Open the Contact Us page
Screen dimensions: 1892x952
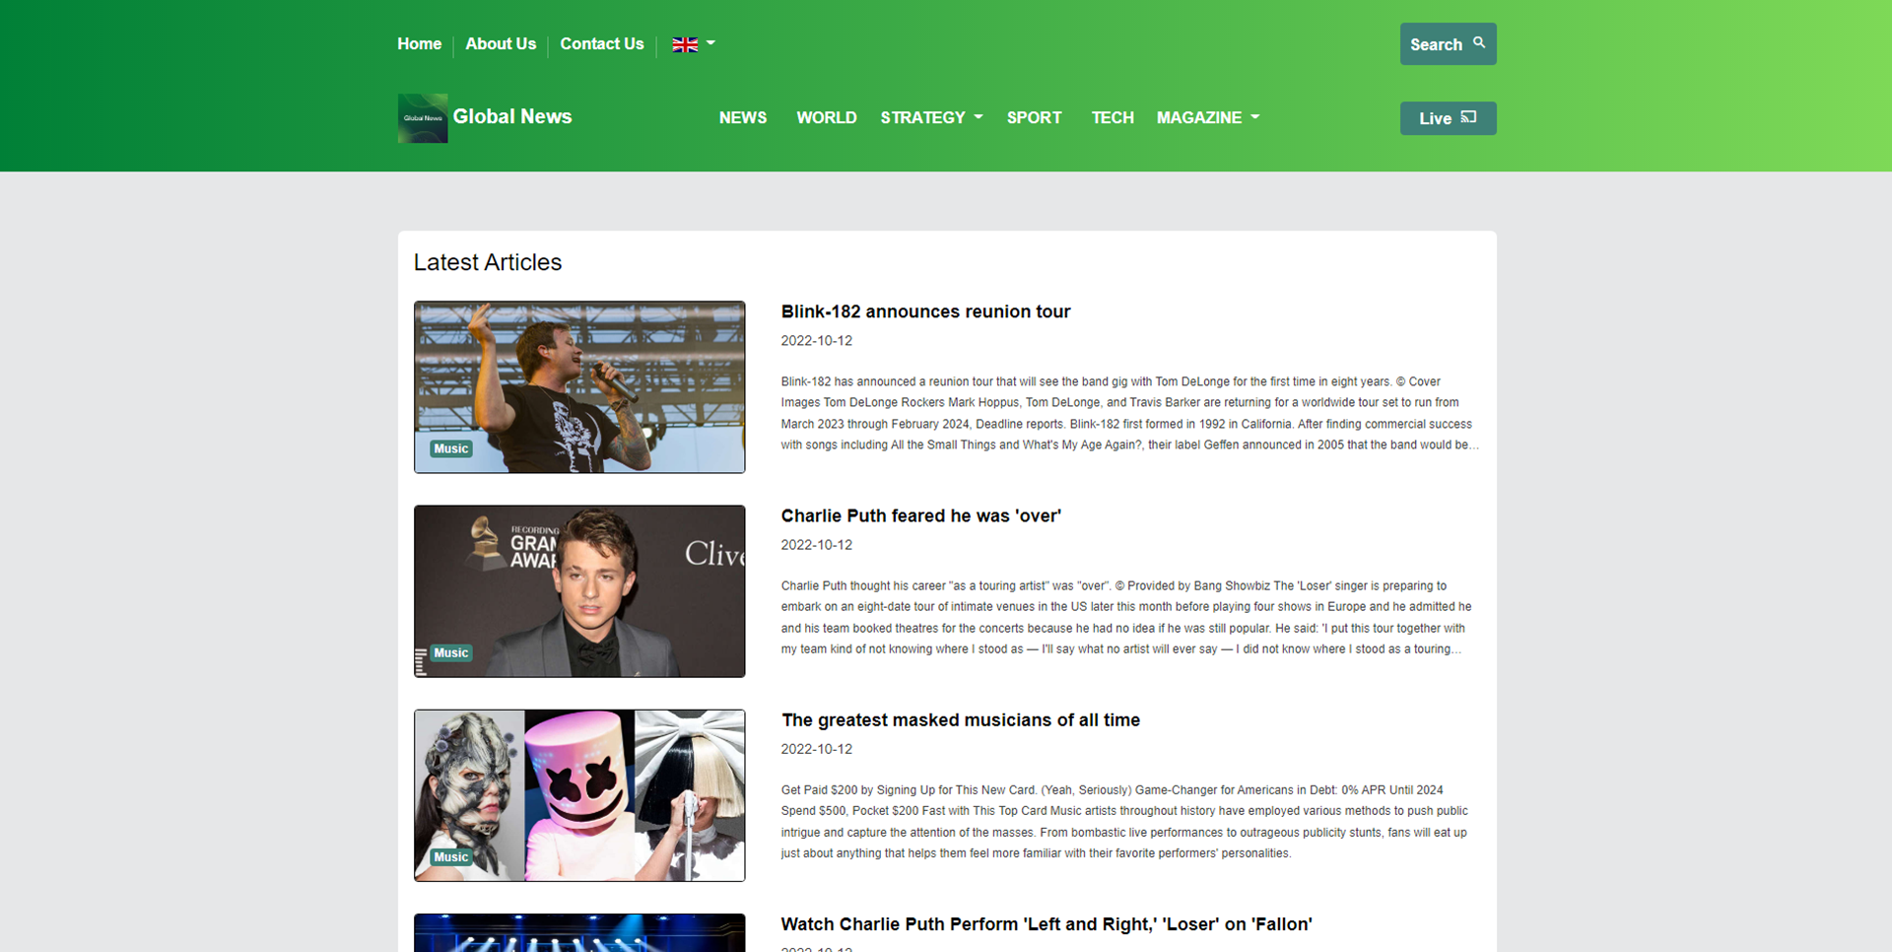(602, 43)
